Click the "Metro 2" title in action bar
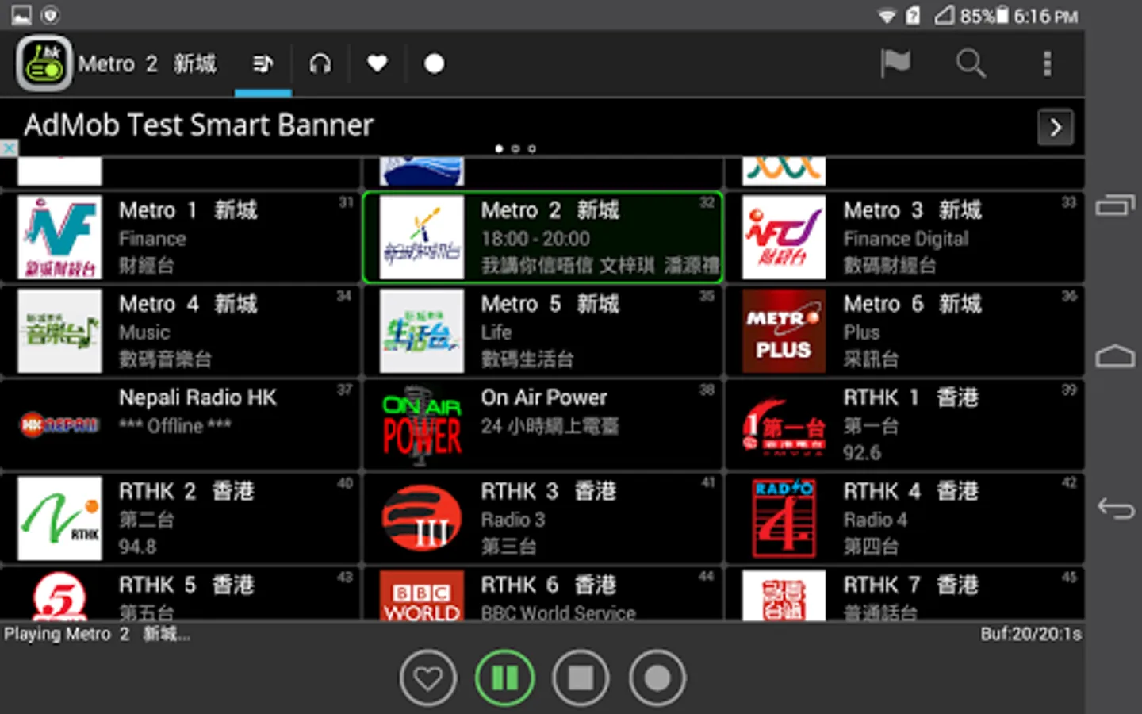The width and height of the screenshot is (1142, 714). tap(148, 63)
